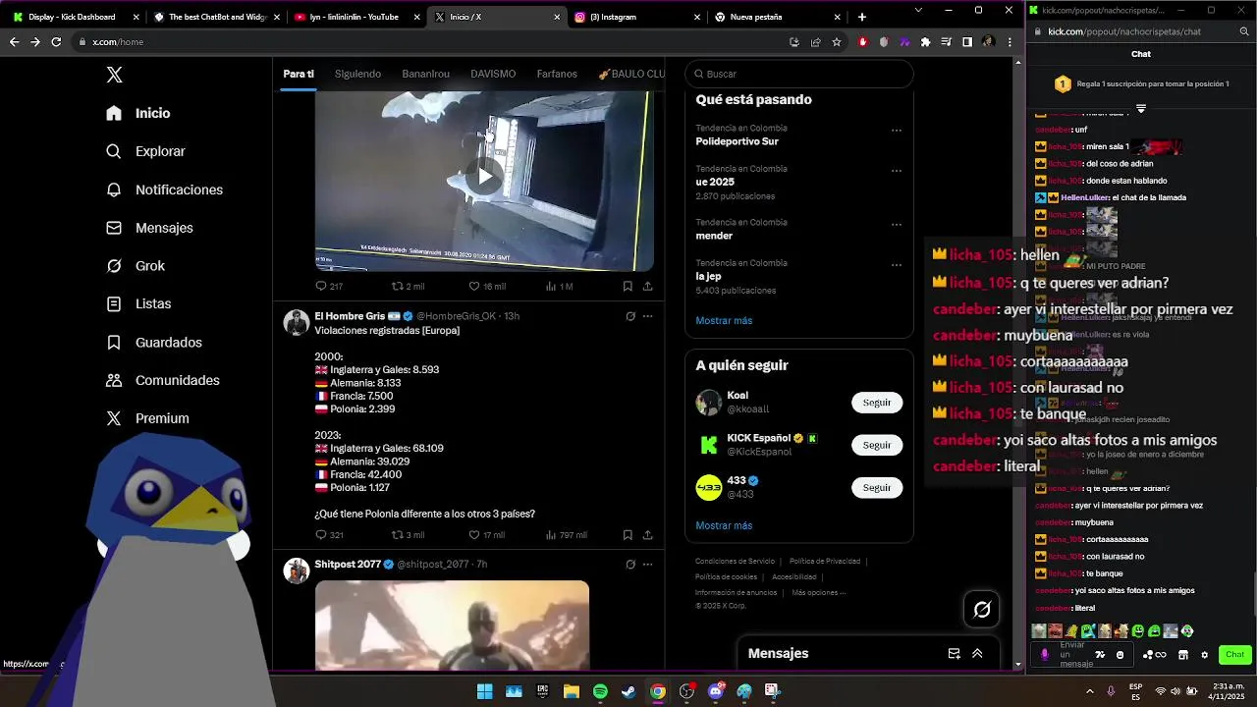Open Guardados bookmarks page
Screen dimensions: 1257x707
point(154,343)
